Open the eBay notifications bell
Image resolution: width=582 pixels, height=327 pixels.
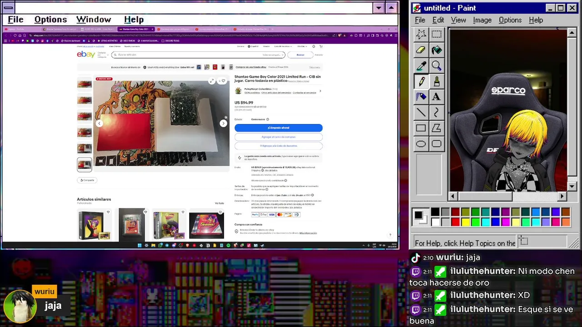(313, 46)
